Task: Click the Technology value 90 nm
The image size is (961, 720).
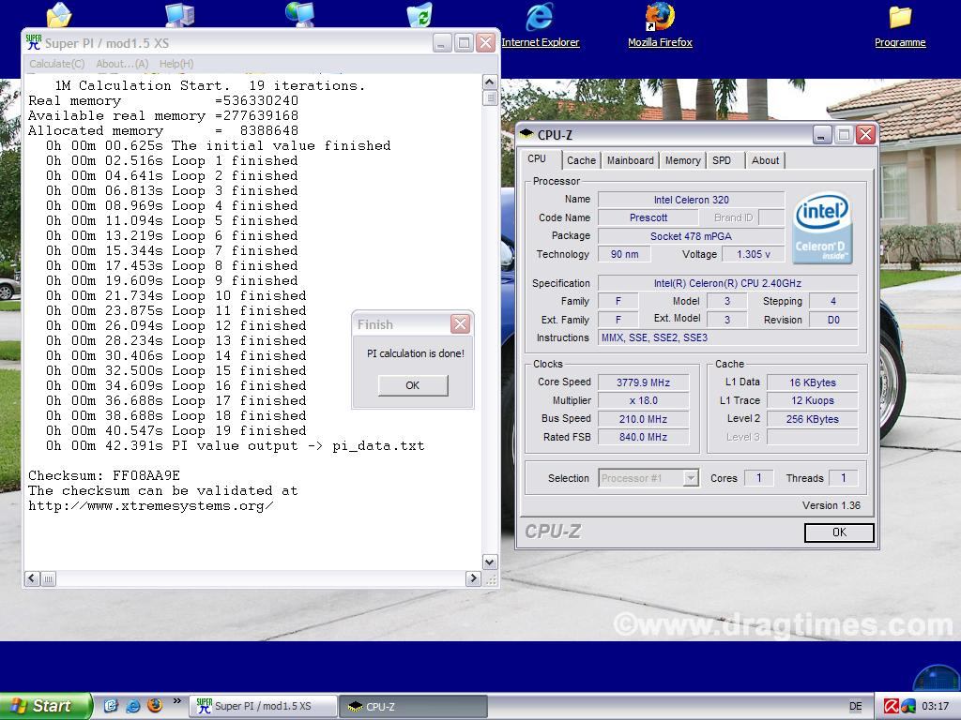Action: click(624, 254)
